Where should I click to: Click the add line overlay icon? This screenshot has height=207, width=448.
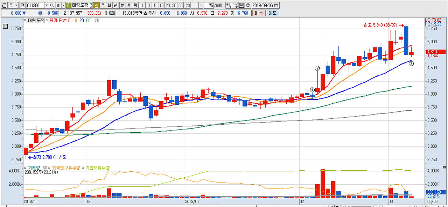pyautogui.click(x=235, y=6)
